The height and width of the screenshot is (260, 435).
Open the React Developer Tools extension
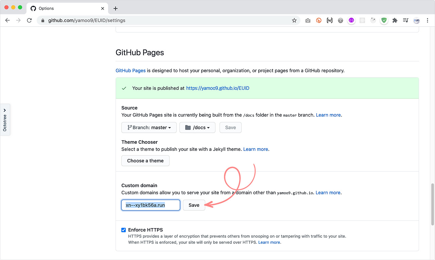pyautogui.click(x=362, y=20)
